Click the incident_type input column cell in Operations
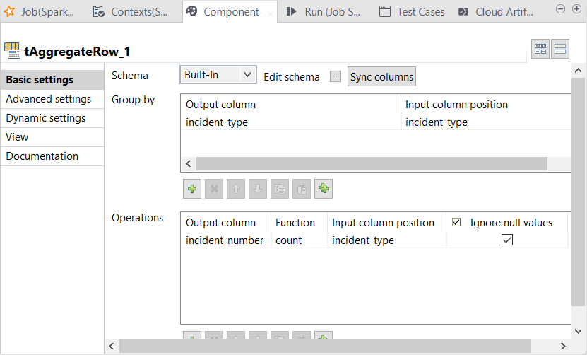This screenshot has width=587, height=355. point(364,240)
